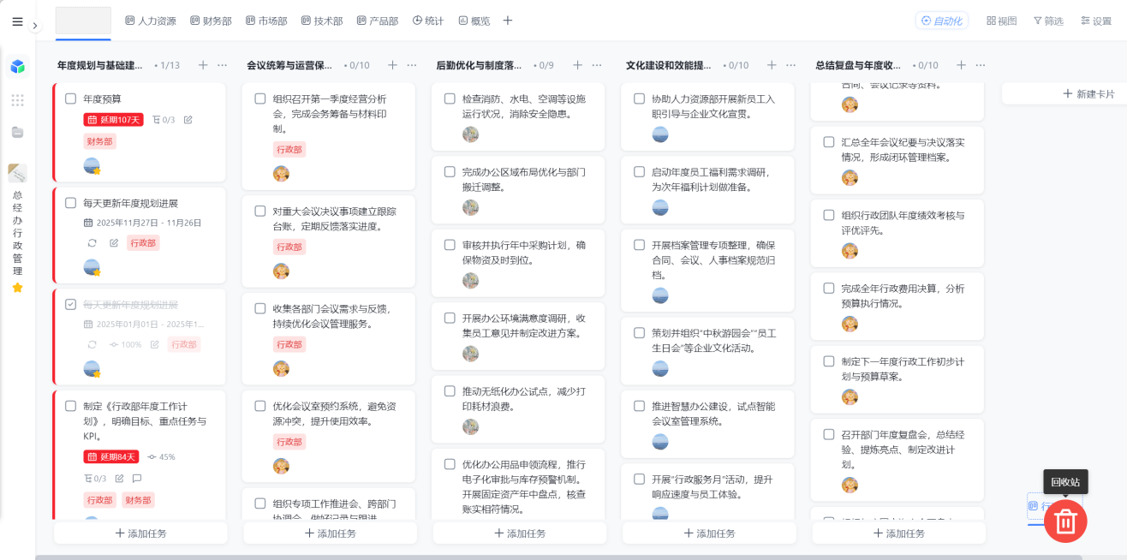Click the yellow star favorite icon

17,288
